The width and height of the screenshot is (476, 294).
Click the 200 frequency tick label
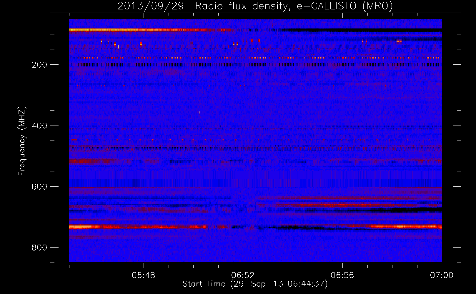[x=39, y=65]
